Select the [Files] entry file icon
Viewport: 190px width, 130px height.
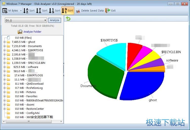pos(8,38)
